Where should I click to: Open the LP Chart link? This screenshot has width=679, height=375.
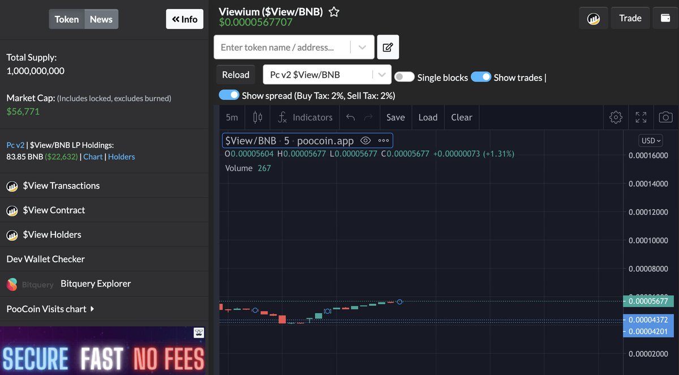click(x=93, y=156)
